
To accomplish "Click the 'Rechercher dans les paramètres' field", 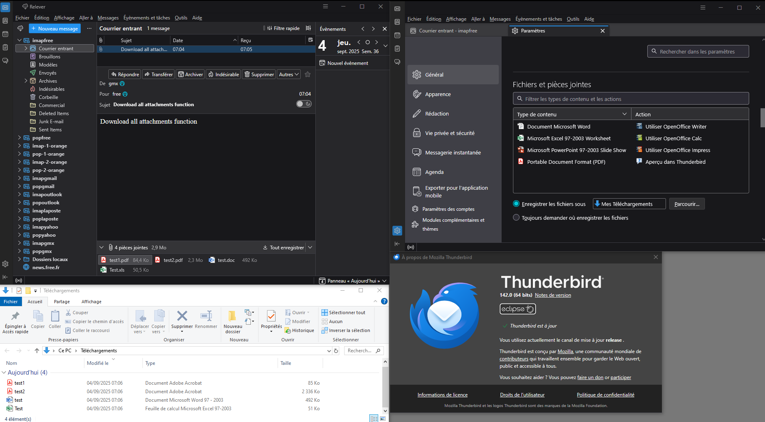I will [698, 51].
